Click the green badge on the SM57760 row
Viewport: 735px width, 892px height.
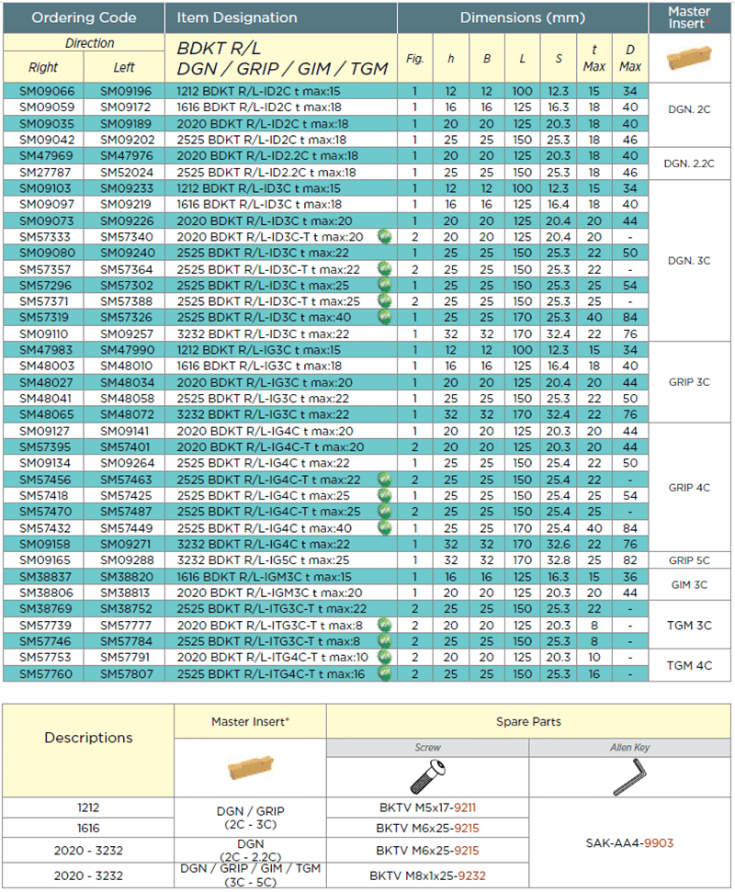[x=385, y=673]
